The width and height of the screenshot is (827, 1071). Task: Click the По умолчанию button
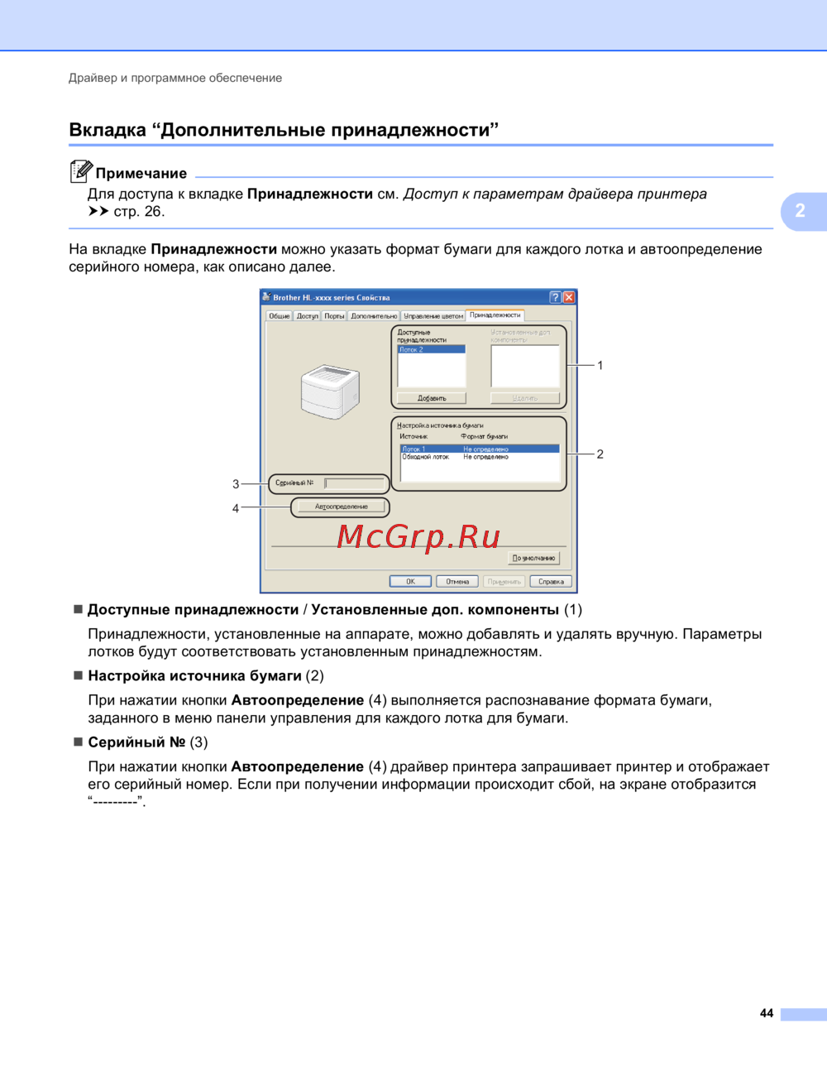[x=534, y=558]
